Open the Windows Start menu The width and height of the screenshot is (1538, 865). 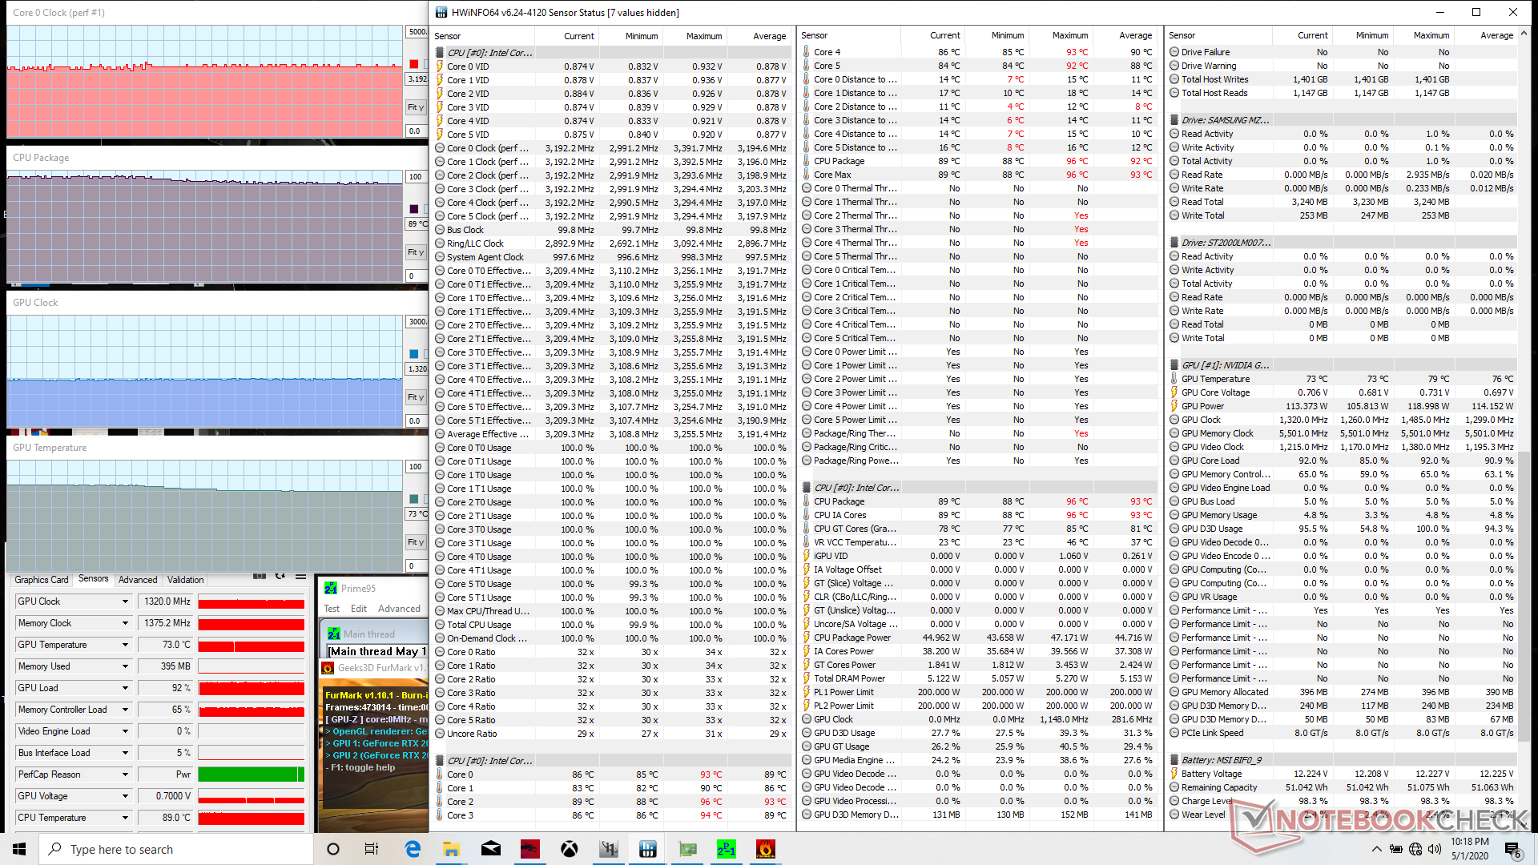point(19,849)
